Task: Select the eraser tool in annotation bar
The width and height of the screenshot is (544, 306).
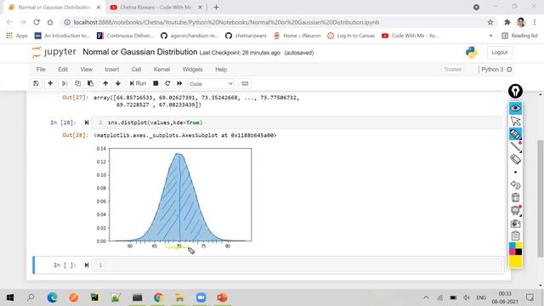Action: (516, 159)
